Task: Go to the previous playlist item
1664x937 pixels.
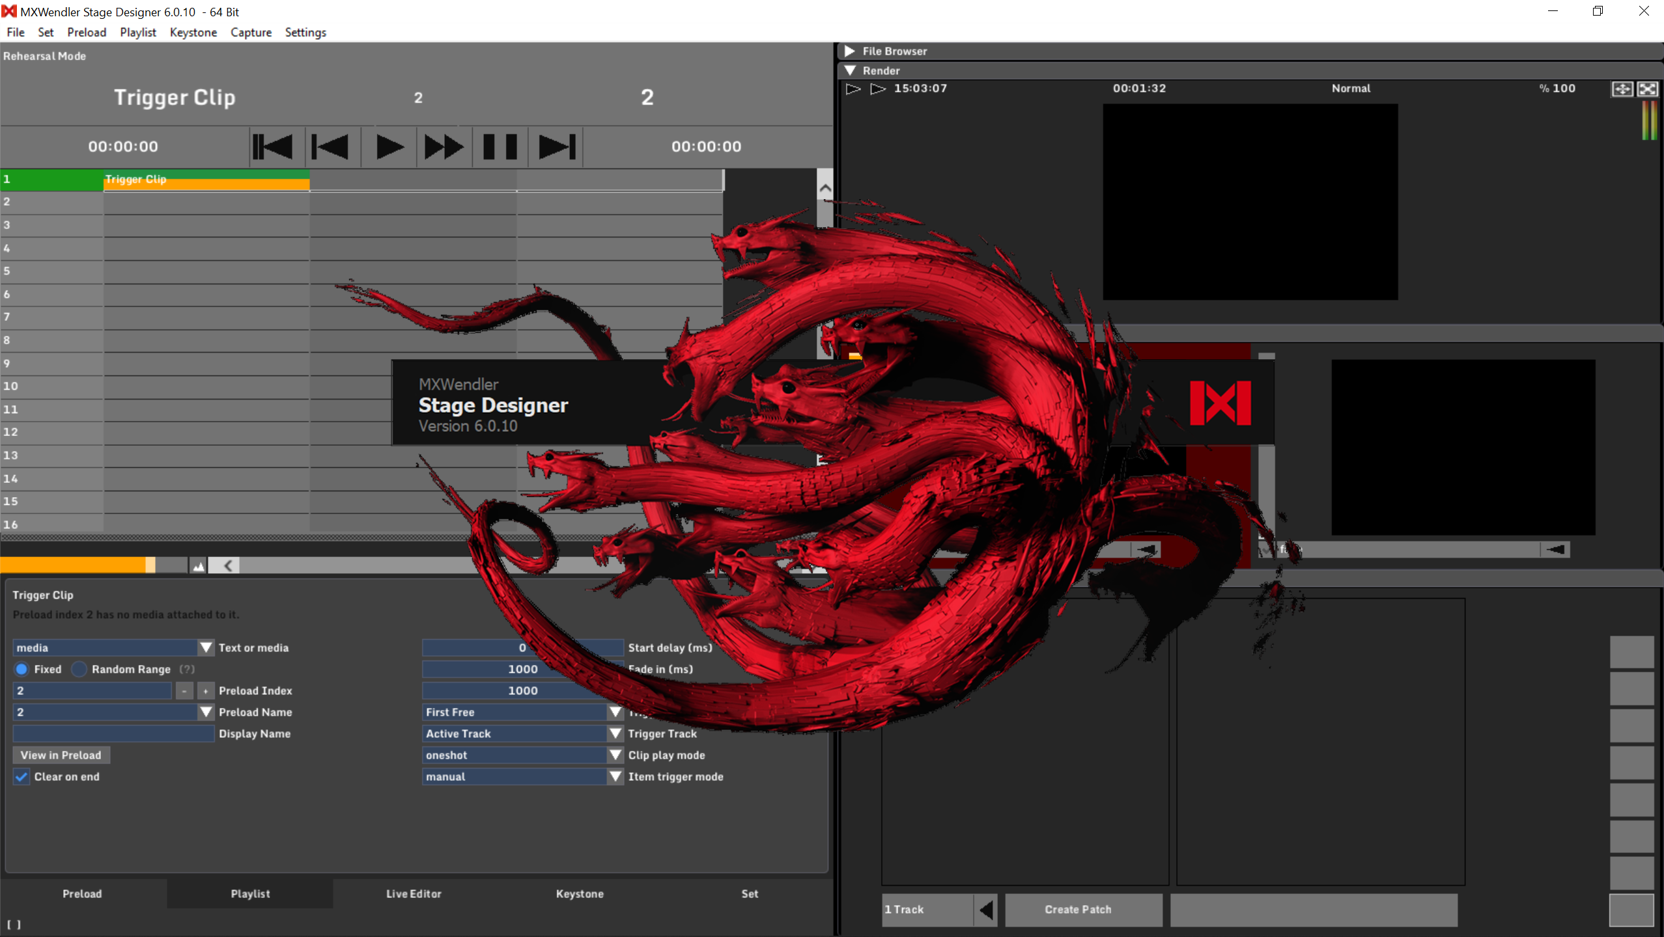Action: pyautogui.click(x=330, y=146)
